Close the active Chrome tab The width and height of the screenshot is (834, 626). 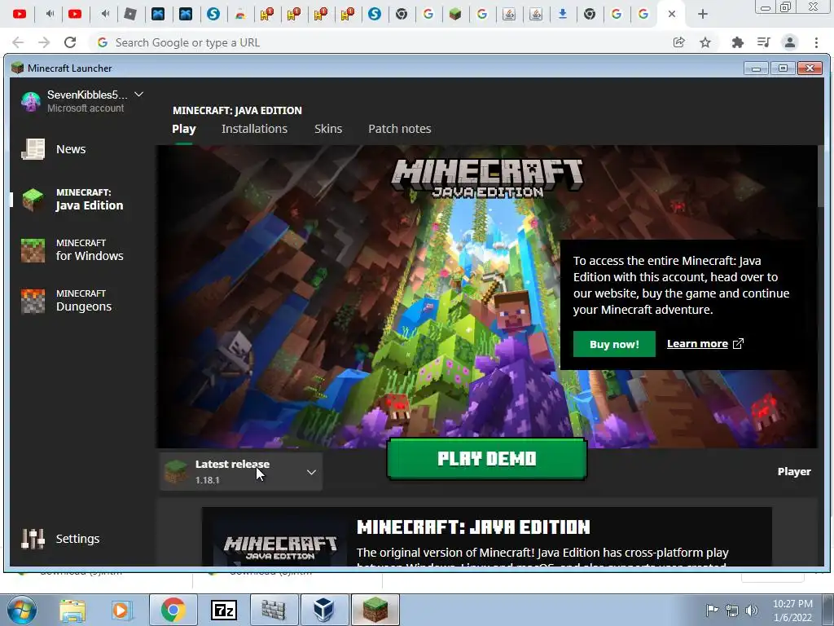pos(672,14)
